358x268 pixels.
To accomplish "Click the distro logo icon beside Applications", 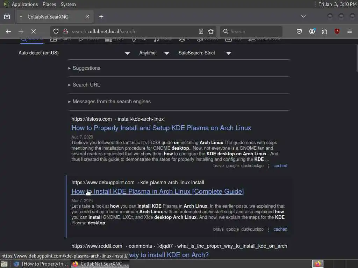I will pyautogui.click(x=6, y=4).
